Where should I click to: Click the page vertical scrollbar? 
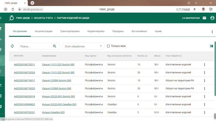coord(215,69)
